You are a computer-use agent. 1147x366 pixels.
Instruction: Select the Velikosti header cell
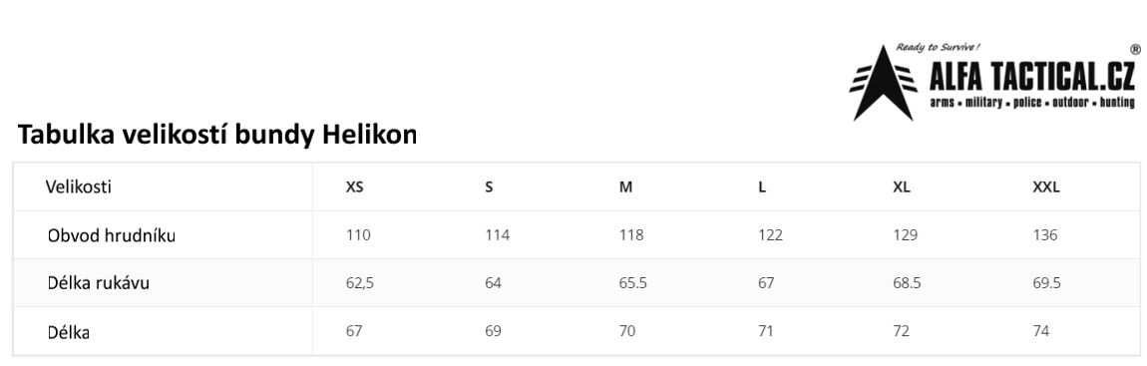pos(78,186)
